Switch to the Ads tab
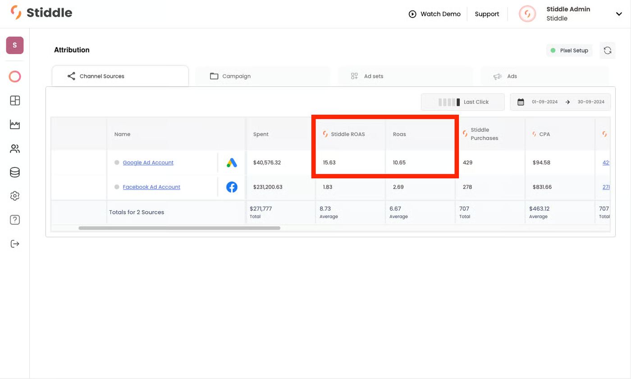This screenshot has width=631, height=379. tap(544, 76)
